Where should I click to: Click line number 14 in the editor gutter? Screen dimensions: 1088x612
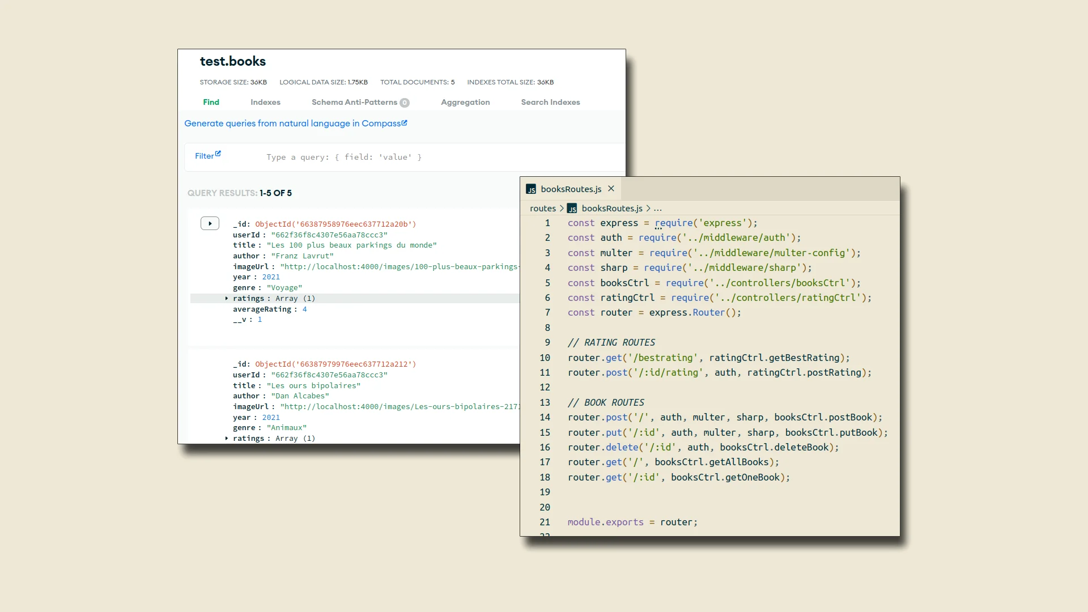point(545,418)
